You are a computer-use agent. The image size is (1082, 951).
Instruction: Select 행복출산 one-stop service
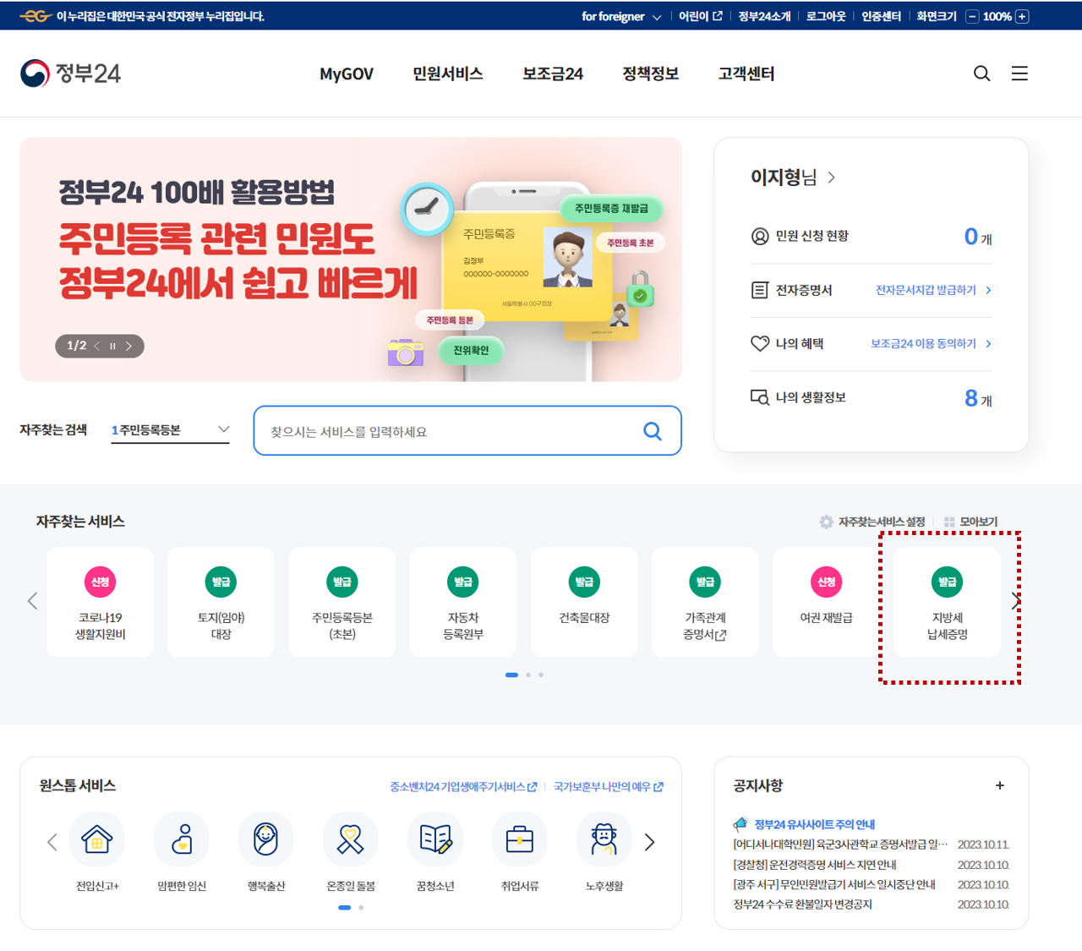coord(266,852)
